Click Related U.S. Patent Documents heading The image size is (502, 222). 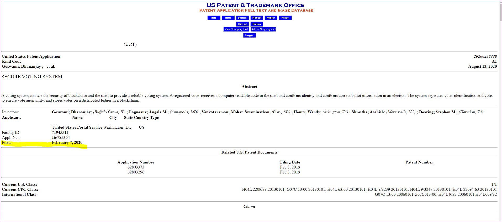[x=249, y=152]
